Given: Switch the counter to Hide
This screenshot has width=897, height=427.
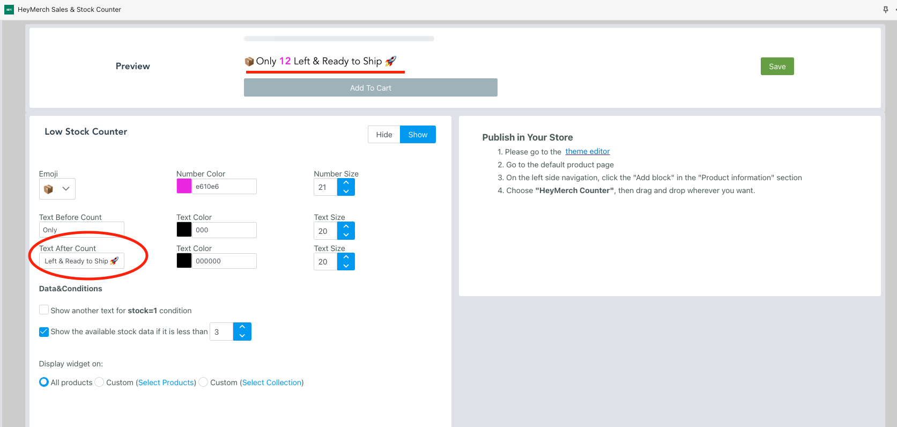Looking at the screenshot, I should click(x=384, y=135).
